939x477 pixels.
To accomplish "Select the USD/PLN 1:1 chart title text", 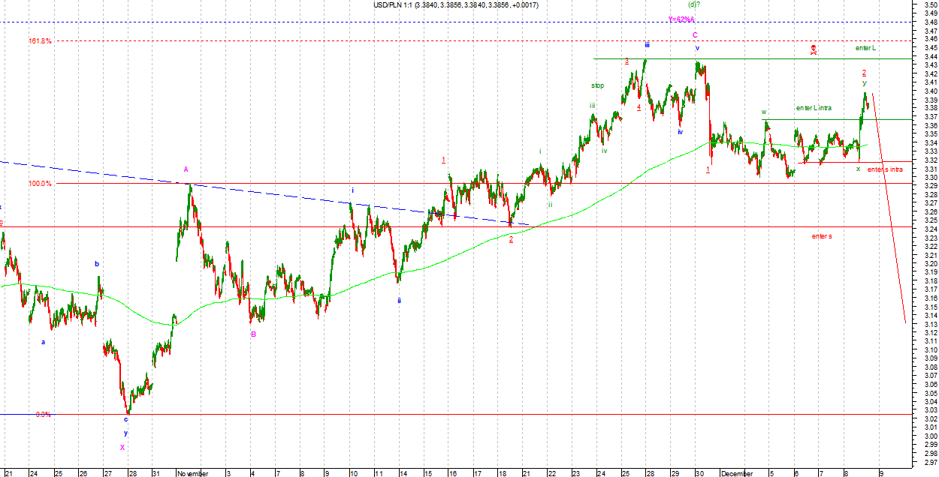I will coord(455,5).
